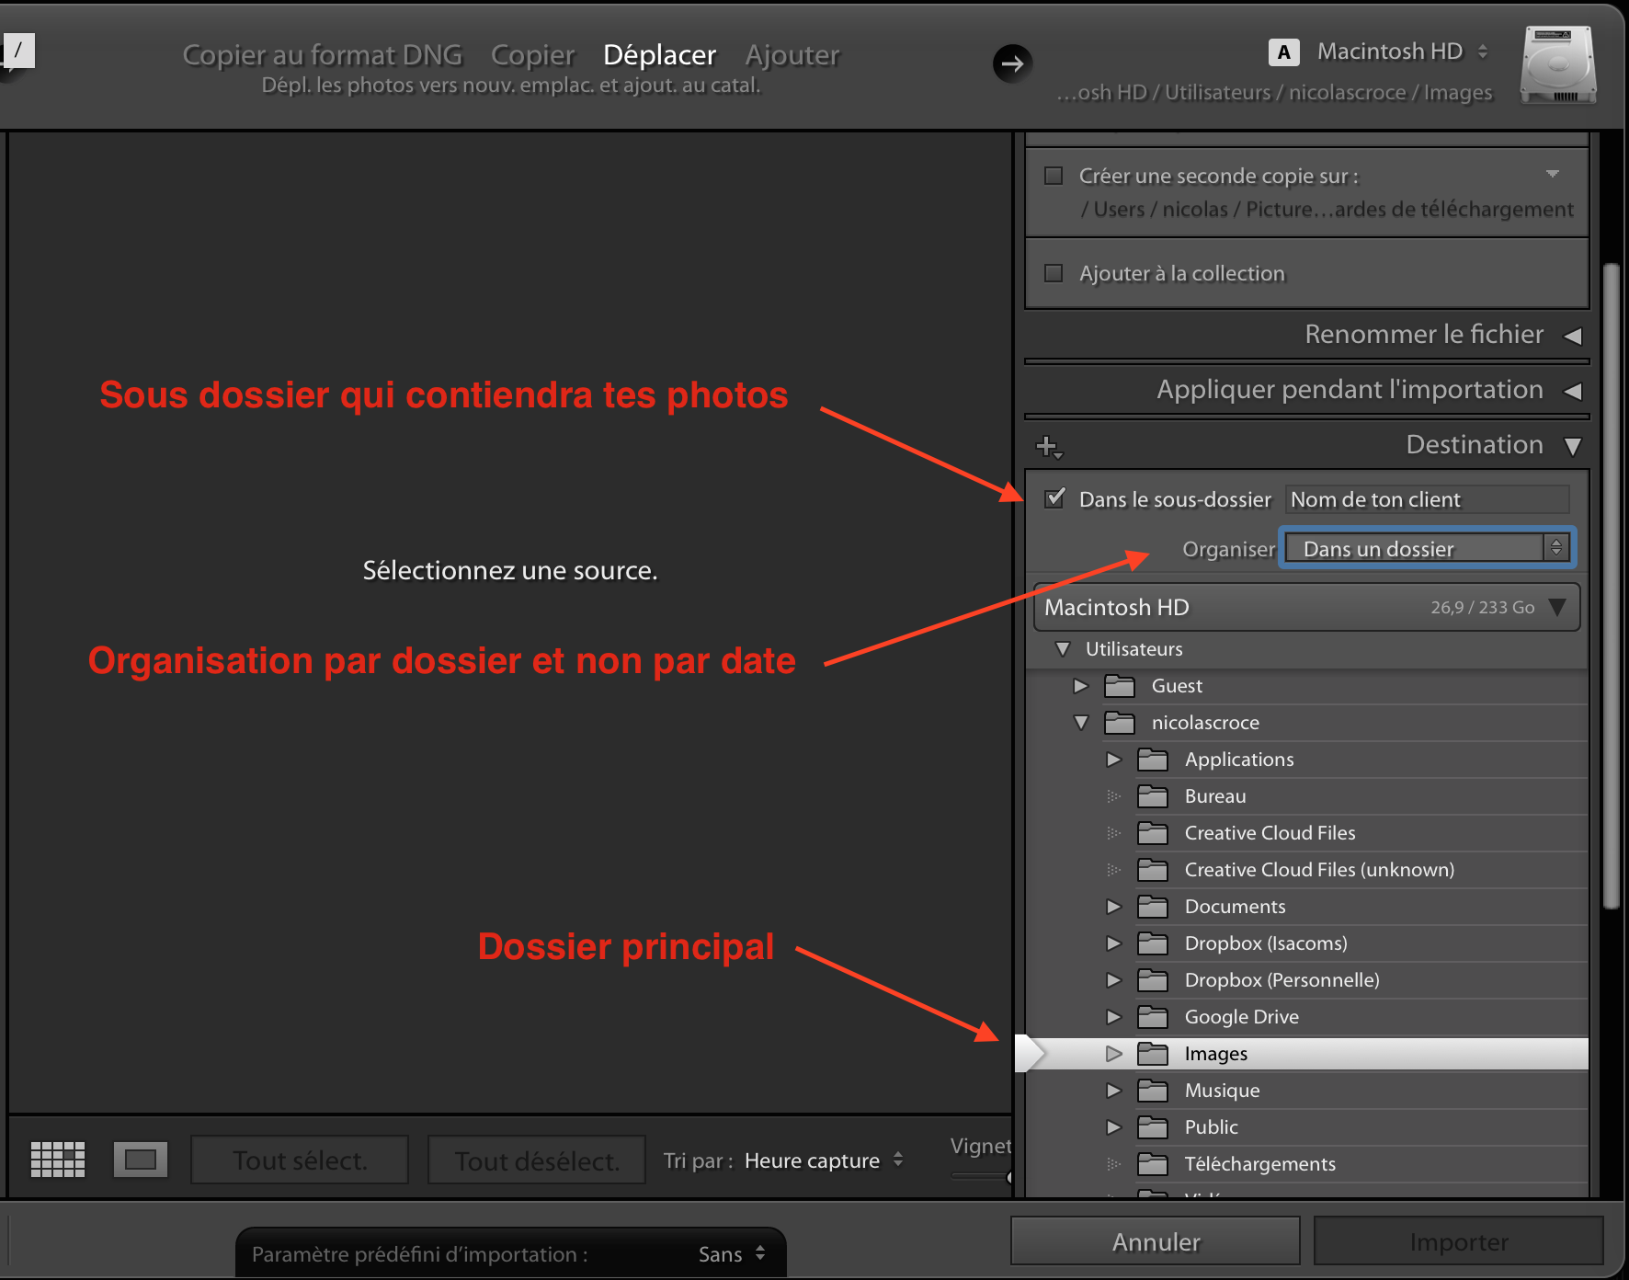The image size is (1629, 1280).
Task: Switch to grid view thumbnails mode
Action: click(56, 1160)
